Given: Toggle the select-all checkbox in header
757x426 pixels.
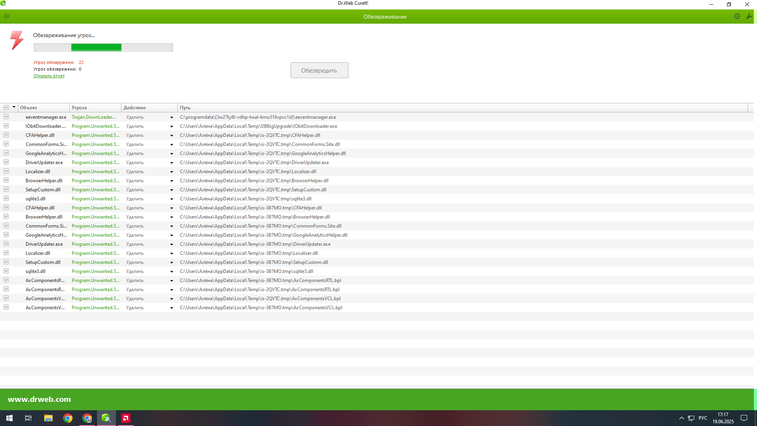Looking at the screenshot, I should [6, 108].
